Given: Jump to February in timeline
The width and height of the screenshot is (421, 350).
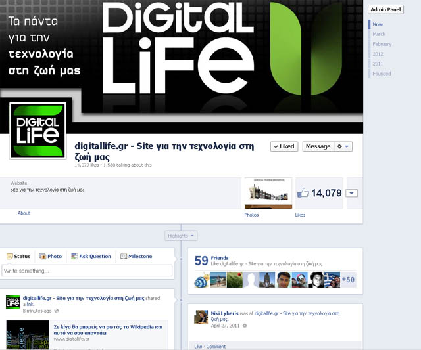Looking at the screenshot, I should [382, 44].
